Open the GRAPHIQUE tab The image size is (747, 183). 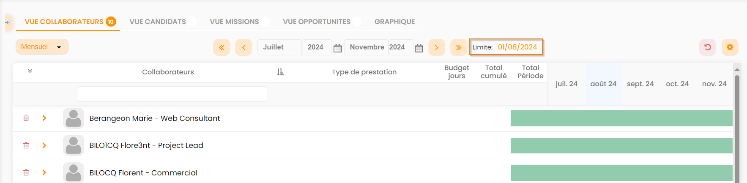(x=394, y=22)
